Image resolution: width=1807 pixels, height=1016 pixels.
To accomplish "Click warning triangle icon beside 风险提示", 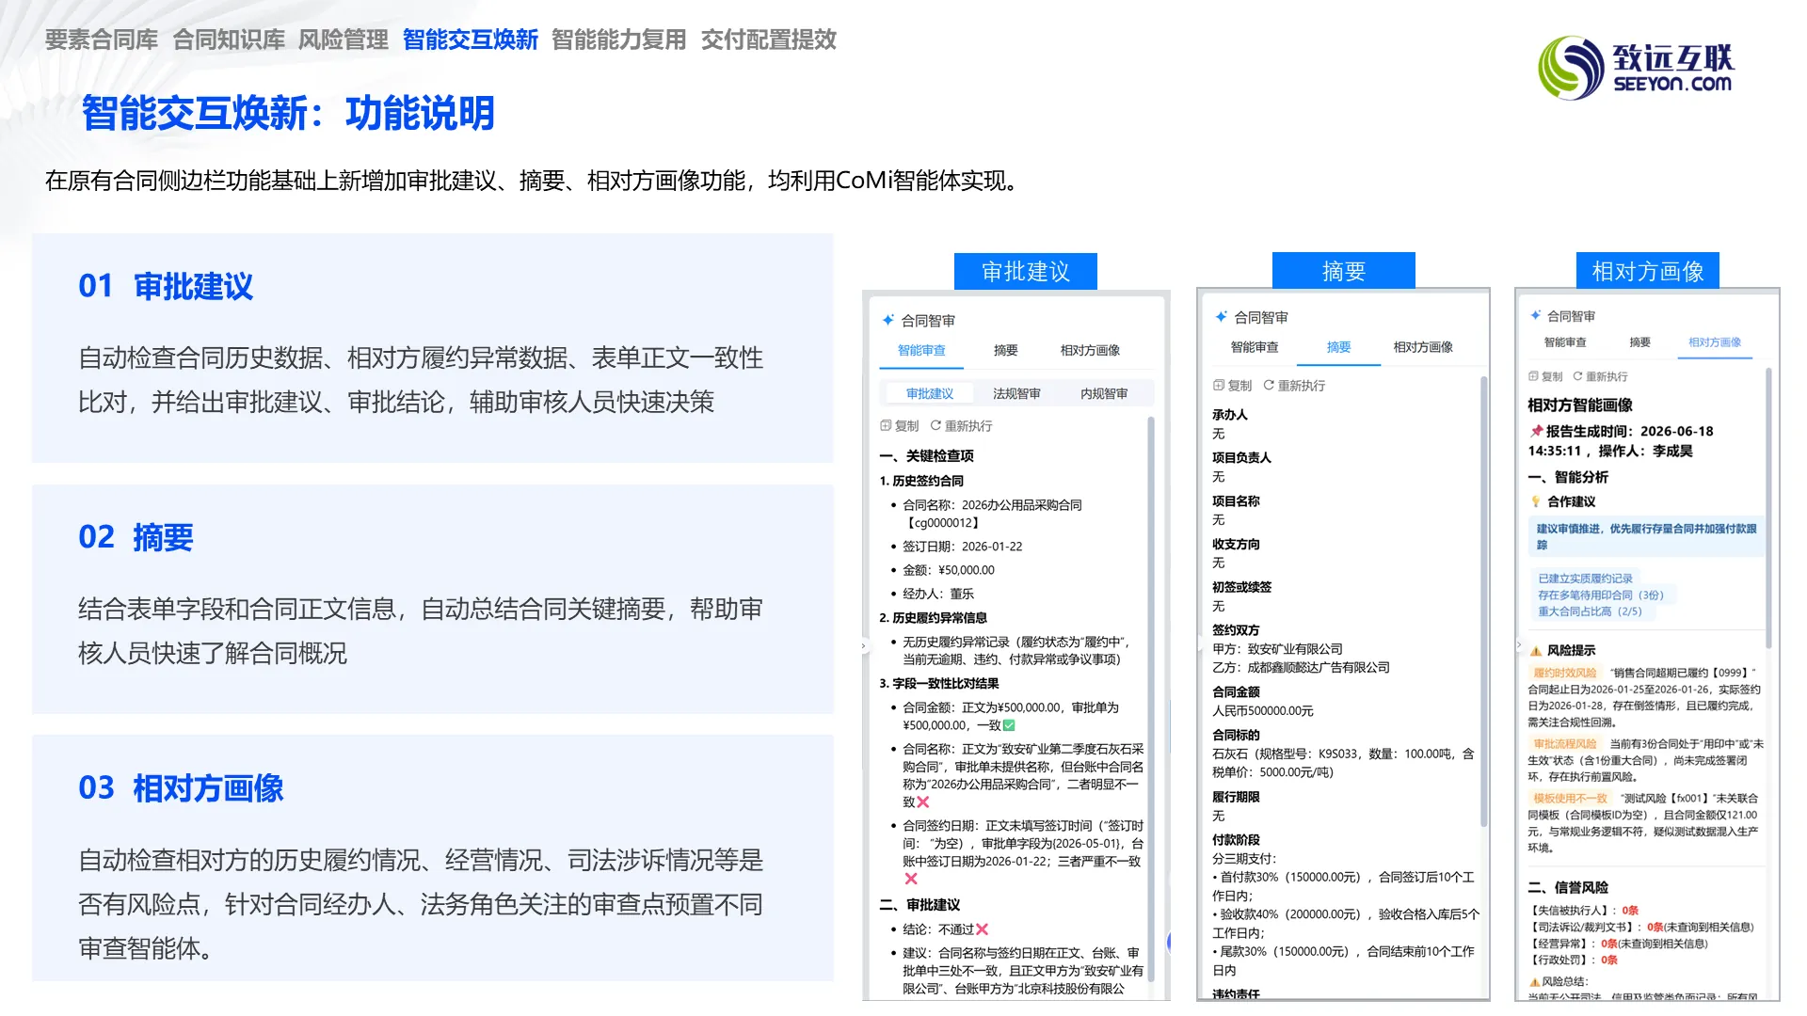I will pyautogui.click(x=1536, y=650).
